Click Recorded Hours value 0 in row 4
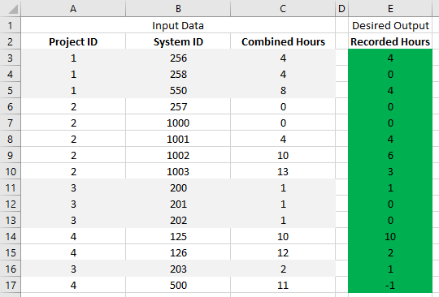 coord(390,74)
